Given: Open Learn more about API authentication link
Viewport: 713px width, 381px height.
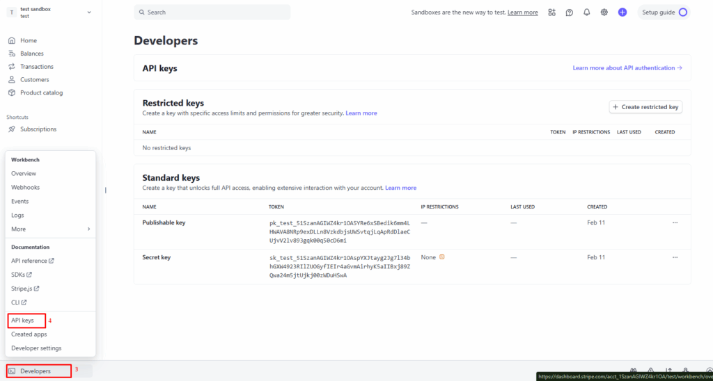Looking at the screenshot, I should click(627, 68).
